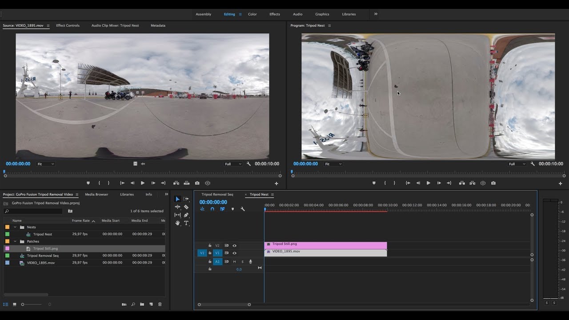Click Insert button in Source monitor
Image resolution: width=569 pixels, height=320 pixels.
176,183
